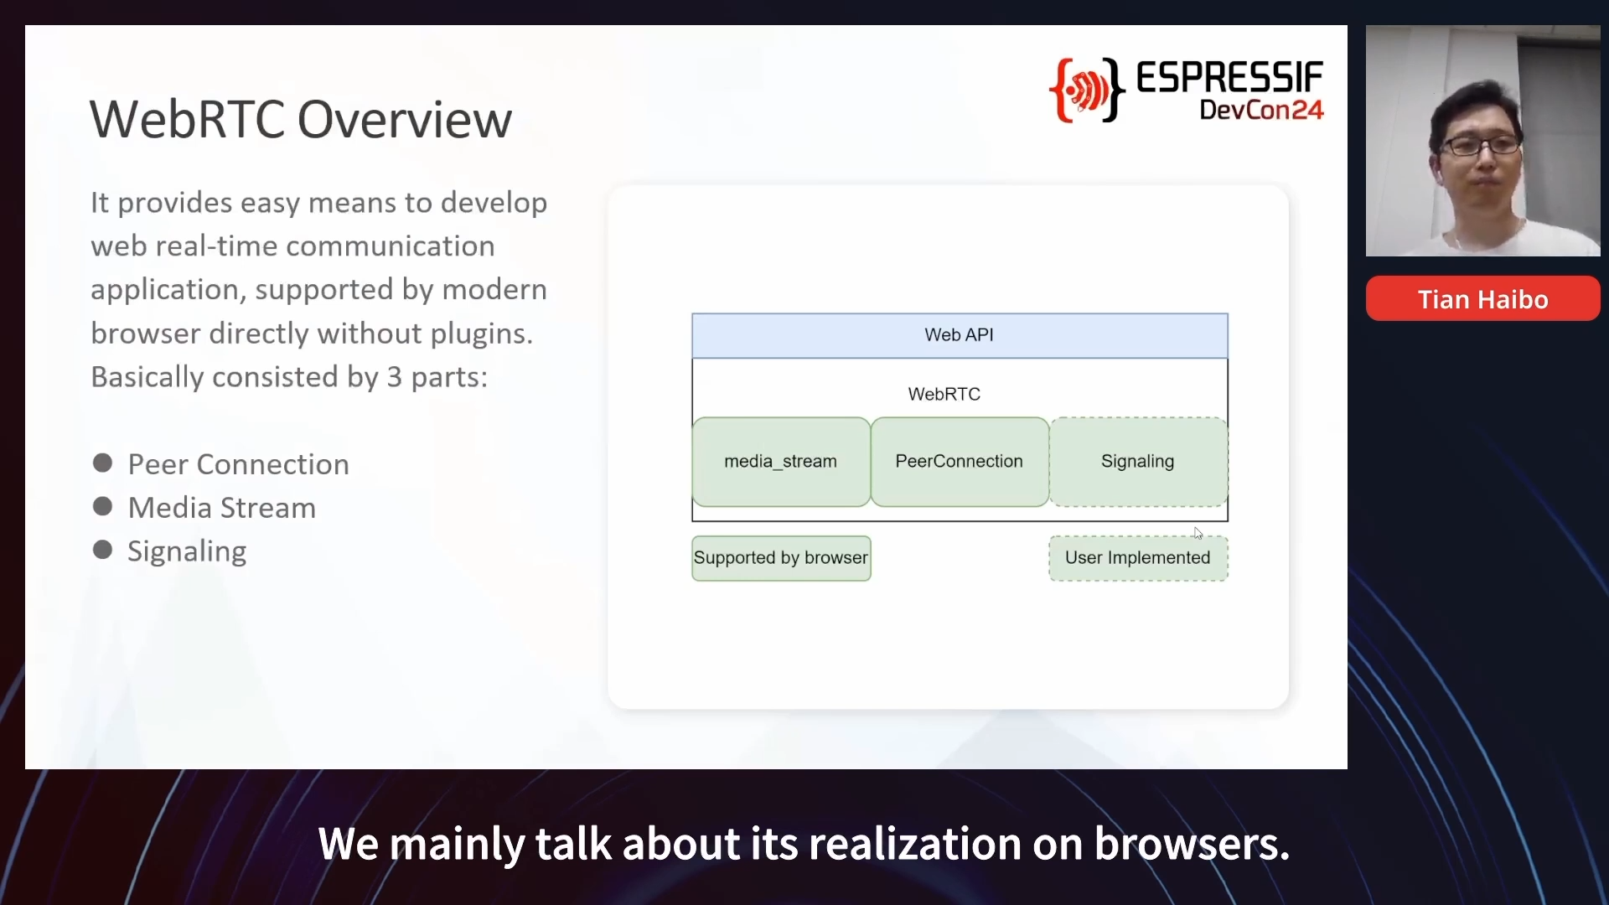The width and height of the screenshot is (1609, 905).
Task: Click text 'web real-time communication'
Action: point(292,246)
